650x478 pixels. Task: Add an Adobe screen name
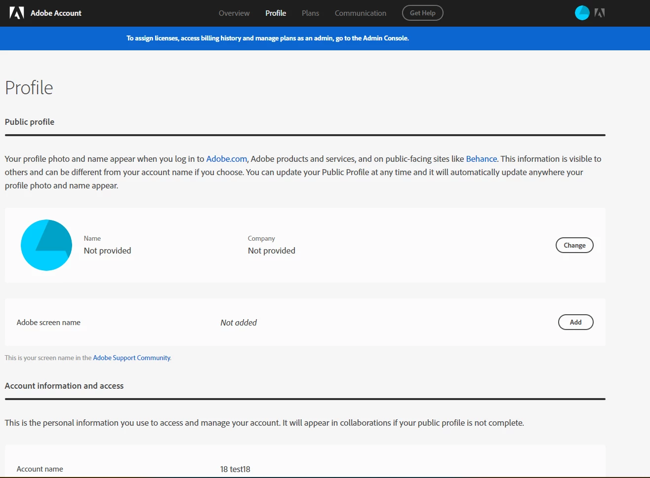575,322
